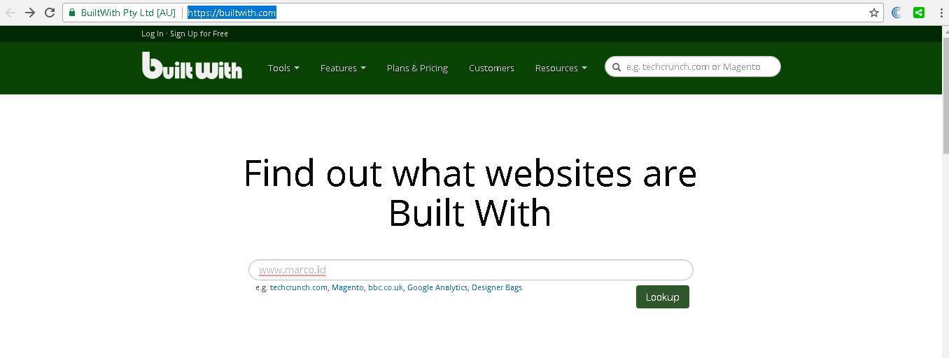Open Plans & Pricing page
This screenshot has width=949, height=358.
coord(417,68)
